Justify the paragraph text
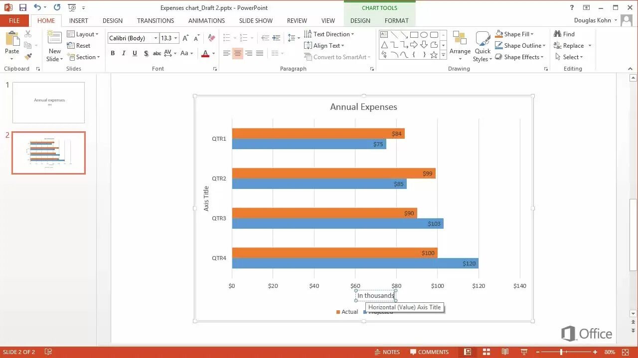 click(x=259, y=53)
